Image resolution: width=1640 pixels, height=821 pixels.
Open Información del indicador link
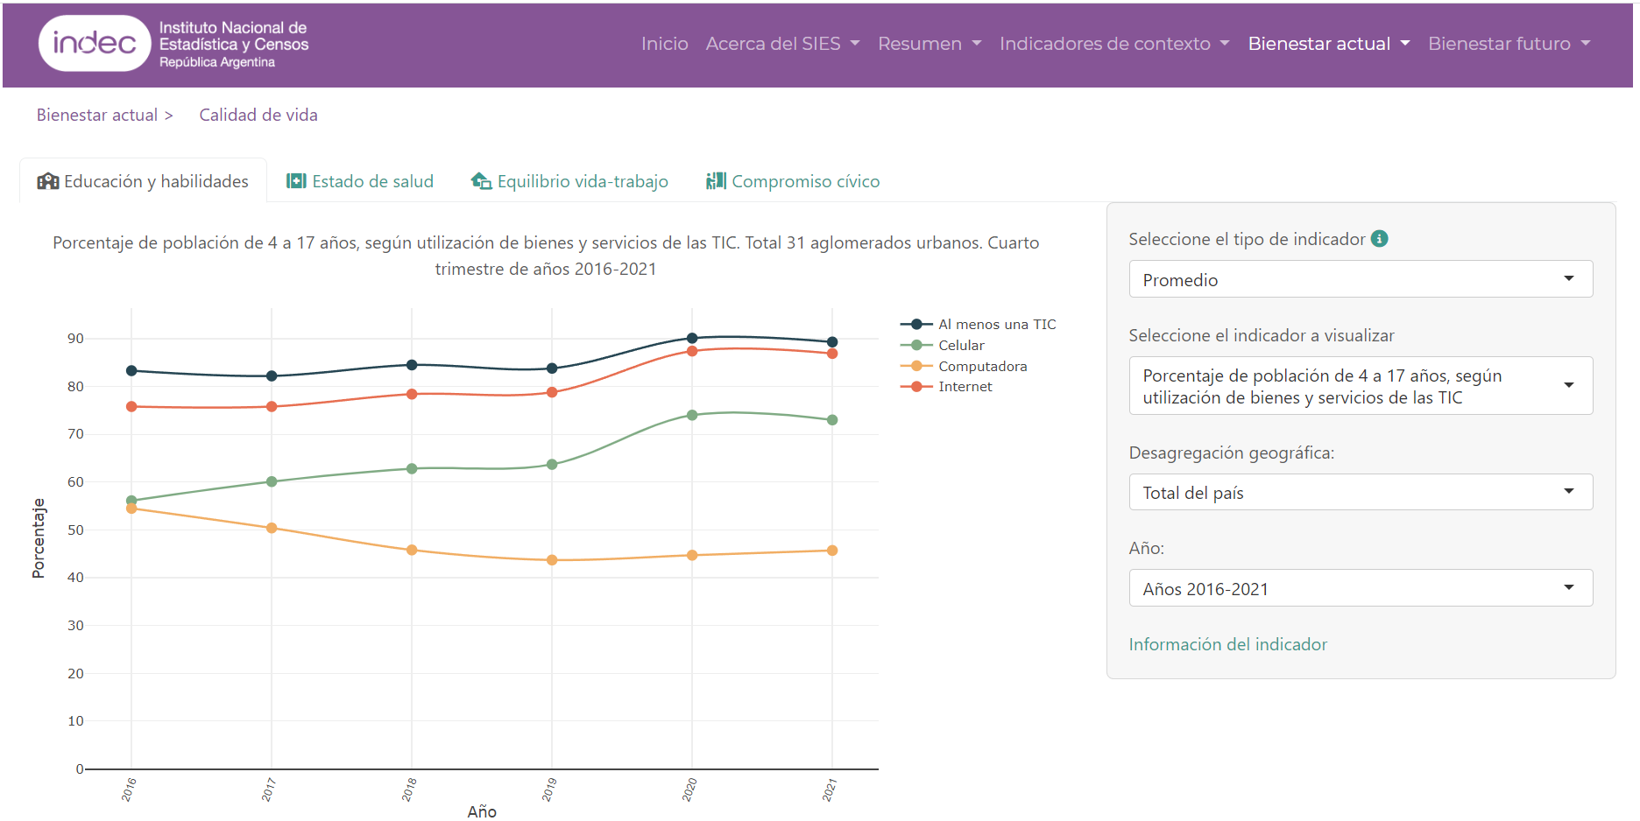coord(1227,644)
